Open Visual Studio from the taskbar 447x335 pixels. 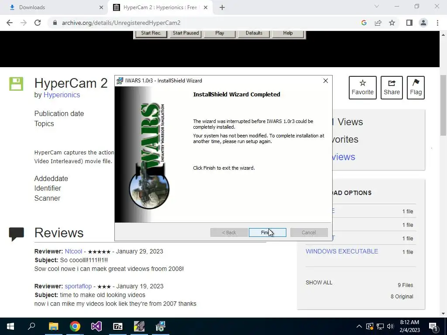96,326
